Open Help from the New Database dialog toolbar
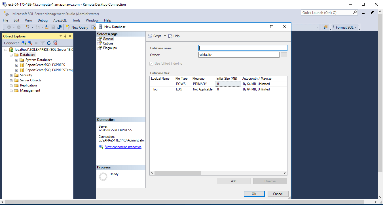 click(173, 36)
